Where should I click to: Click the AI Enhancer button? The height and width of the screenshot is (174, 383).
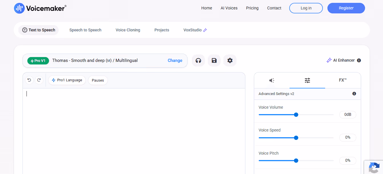pyautogui.click(x=341, y=60)
